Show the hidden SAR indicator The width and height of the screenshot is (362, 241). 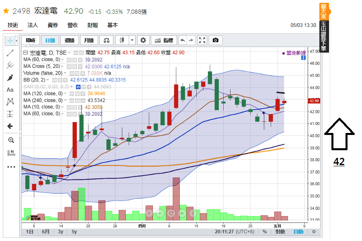point(78,87)
